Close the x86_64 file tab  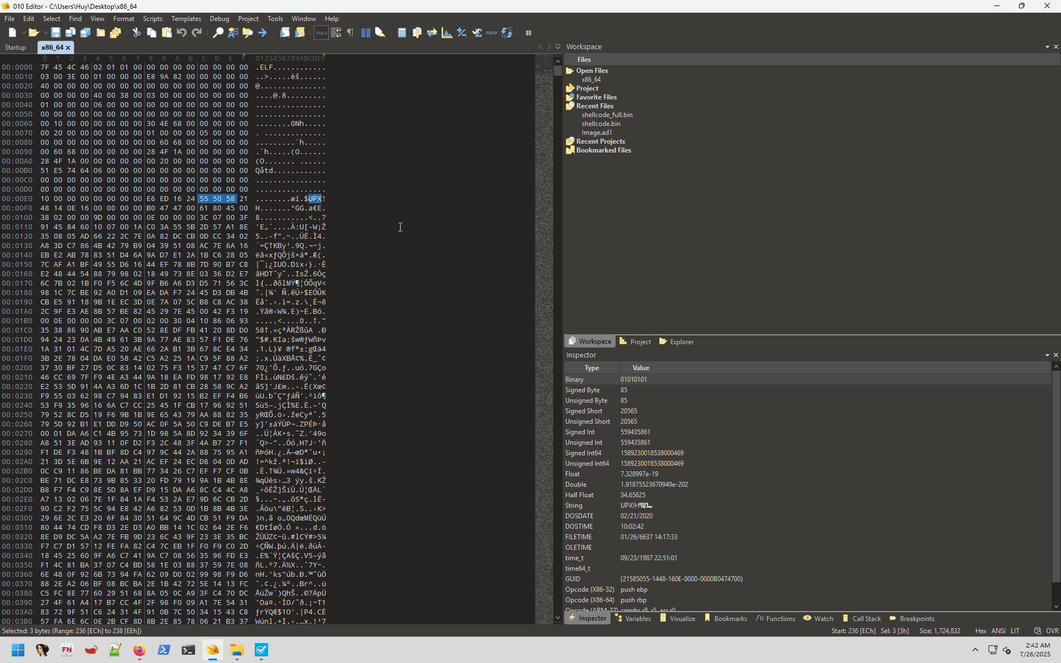click(x=68, y=48)
